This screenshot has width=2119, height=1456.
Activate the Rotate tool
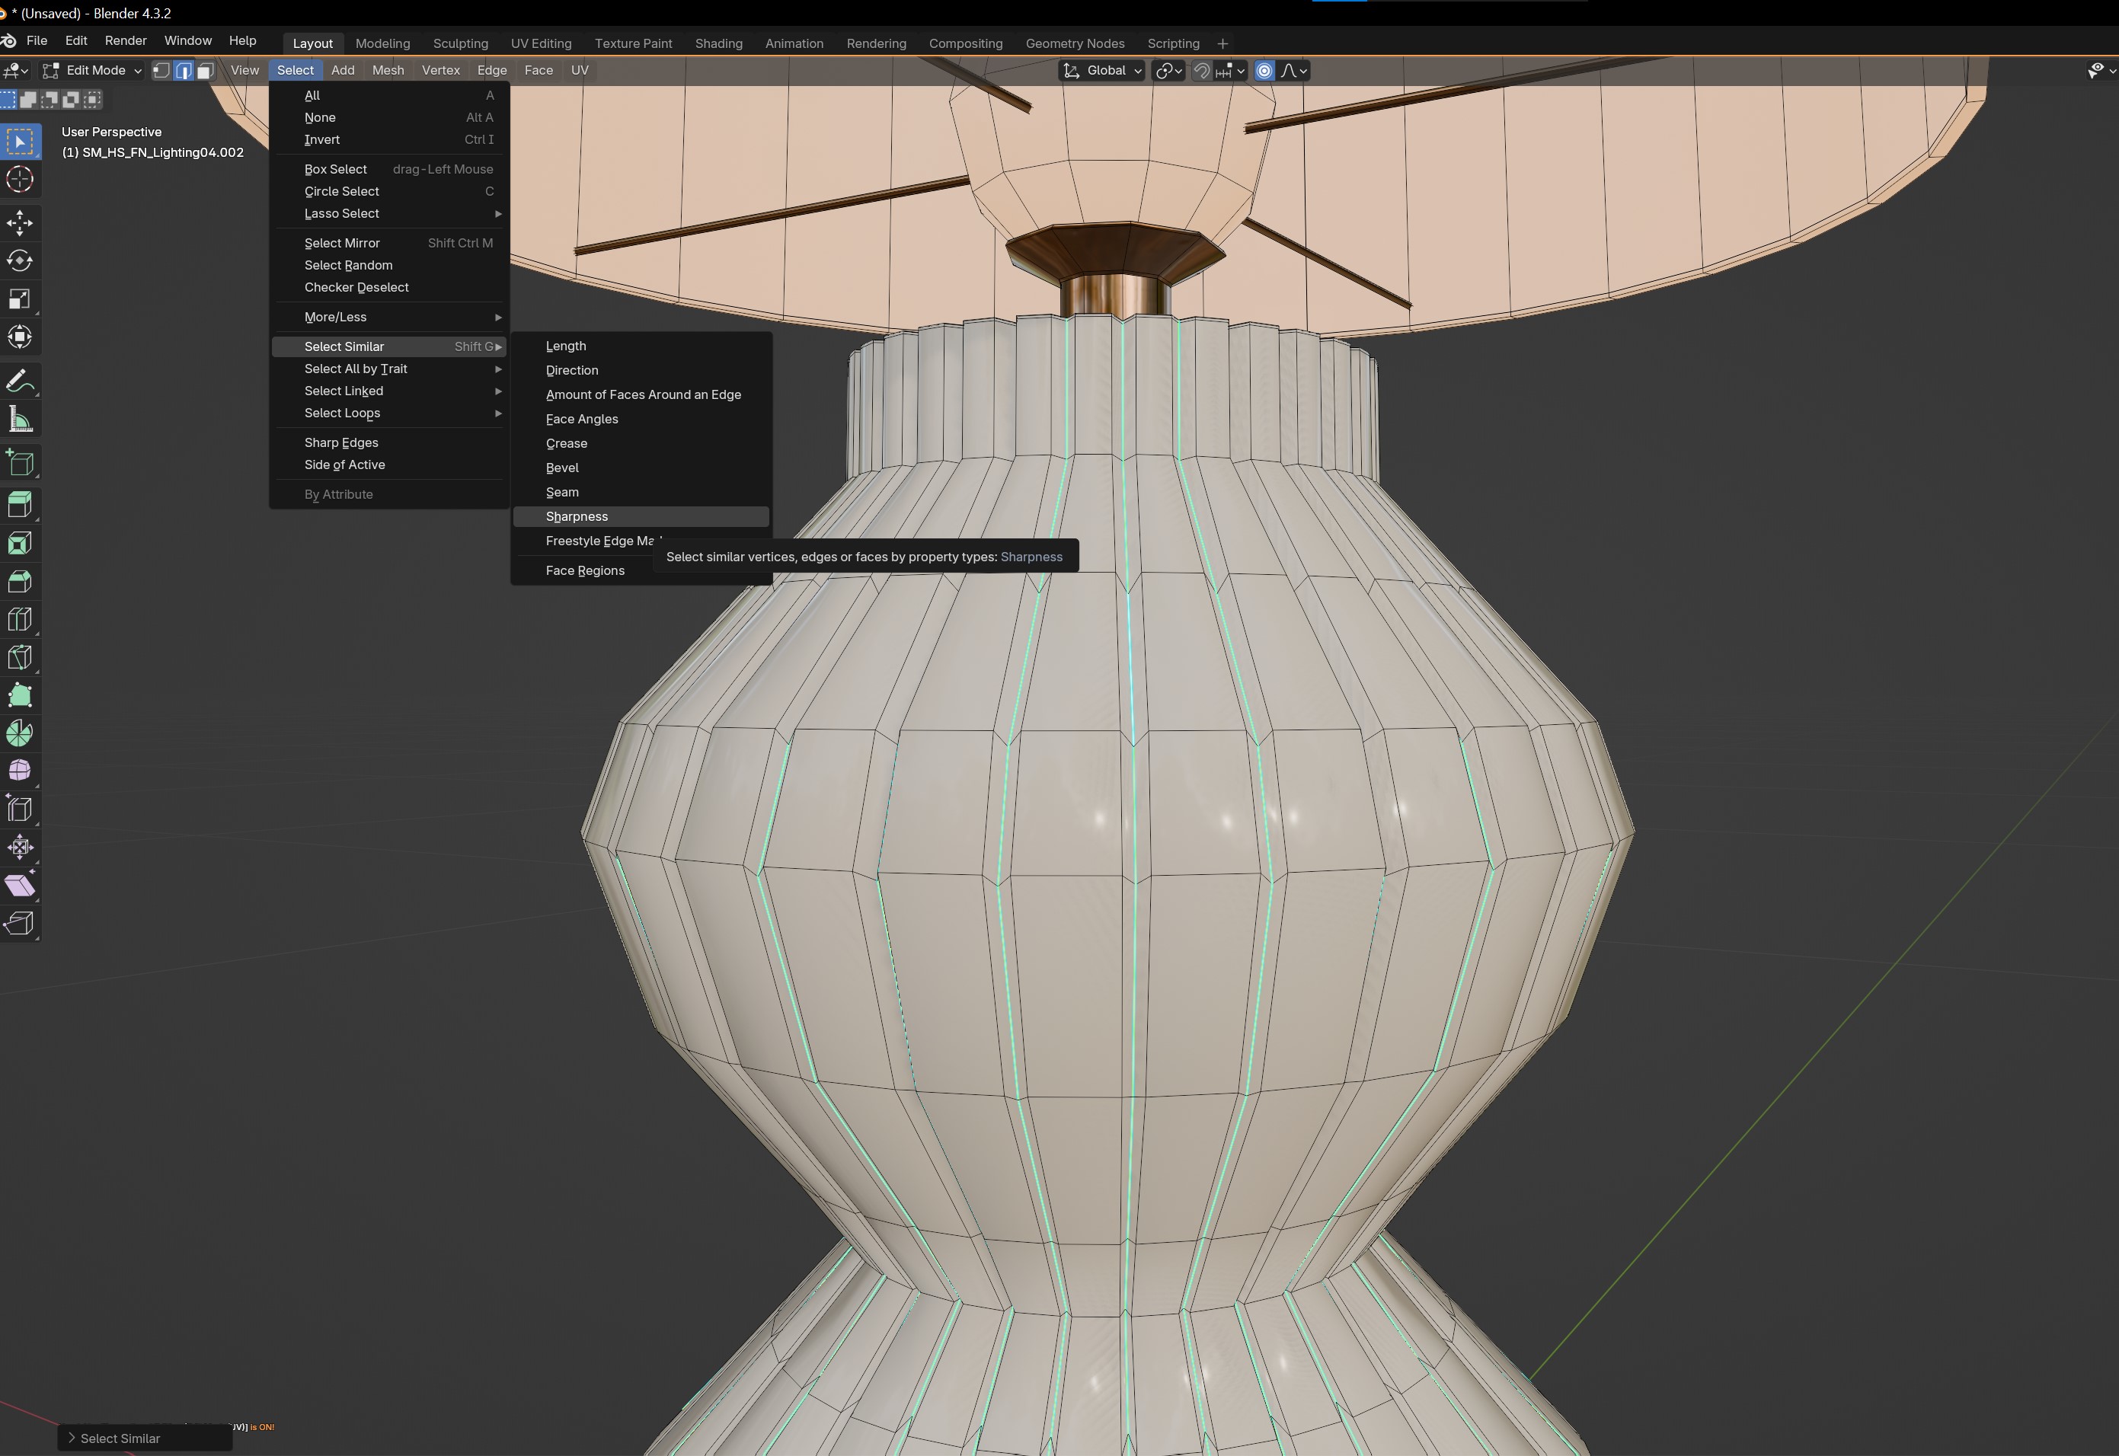(20, 261)
